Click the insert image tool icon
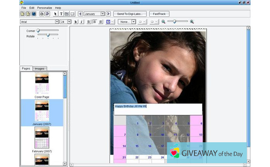This screenshot has width=270, height=167. pos(67,14)
